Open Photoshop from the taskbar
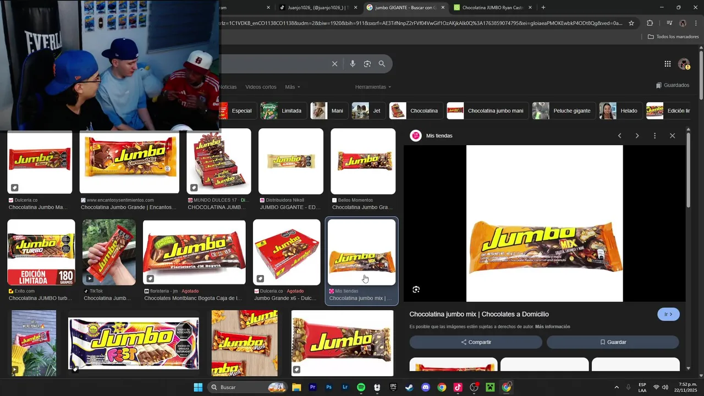 329,387
